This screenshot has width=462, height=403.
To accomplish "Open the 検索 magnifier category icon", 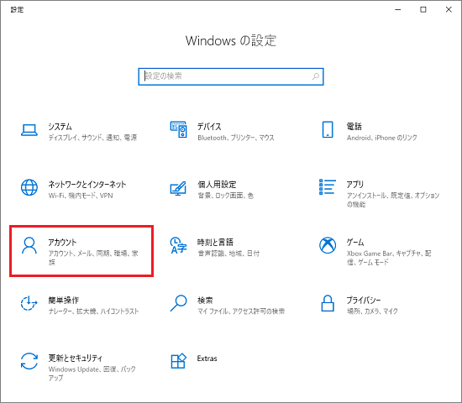I will click(178, 303).
